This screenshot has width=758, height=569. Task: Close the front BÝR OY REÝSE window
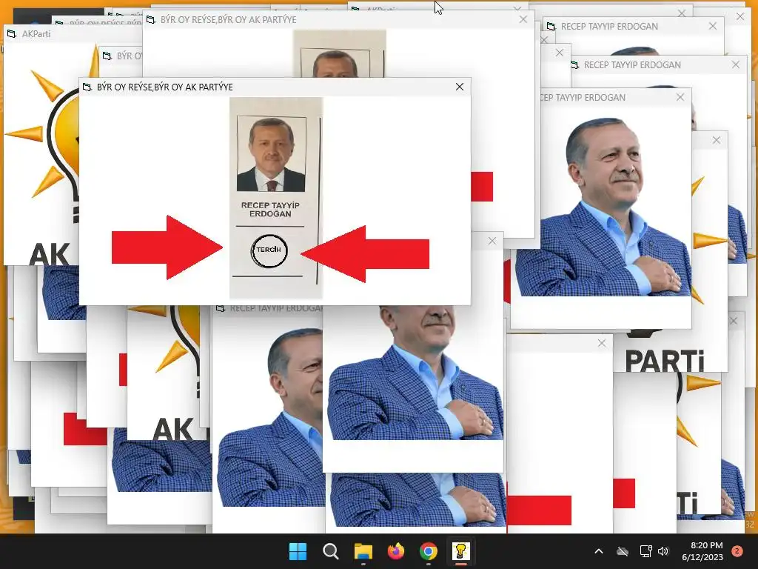pyautogui.click(x=460, y=87)
